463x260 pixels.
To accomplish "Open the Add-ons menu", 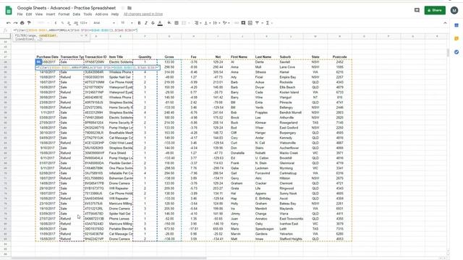I will [x=101, y=14].
